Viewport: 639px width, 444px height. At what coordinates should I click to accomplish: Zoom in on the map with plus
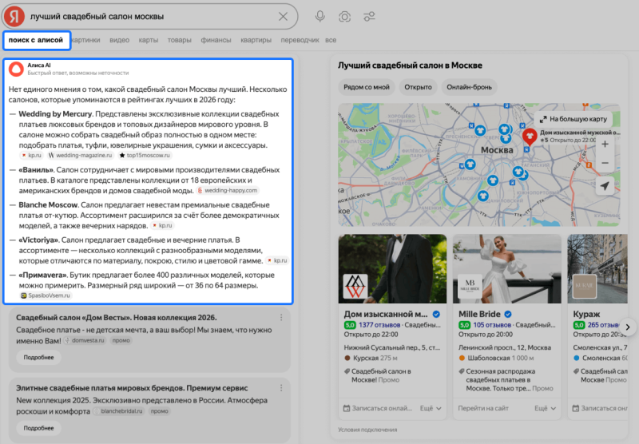(605, 145)
